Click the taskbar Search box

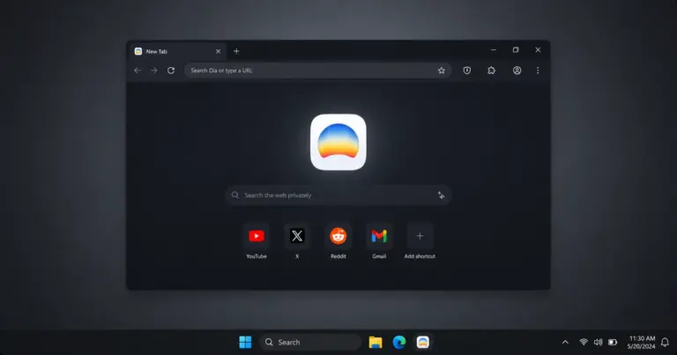click(x=310, y=342)
